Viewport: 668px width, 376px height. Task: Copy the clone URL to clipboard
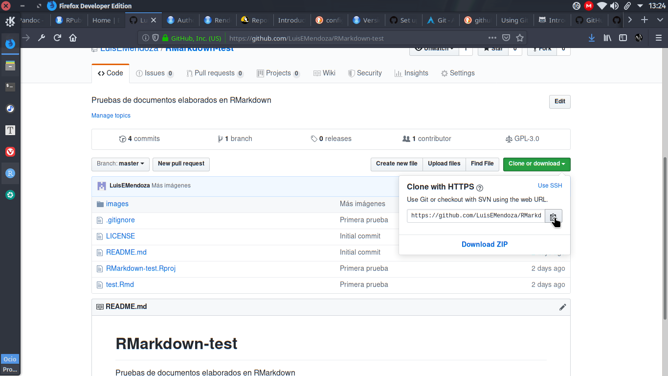pos(553,216)
